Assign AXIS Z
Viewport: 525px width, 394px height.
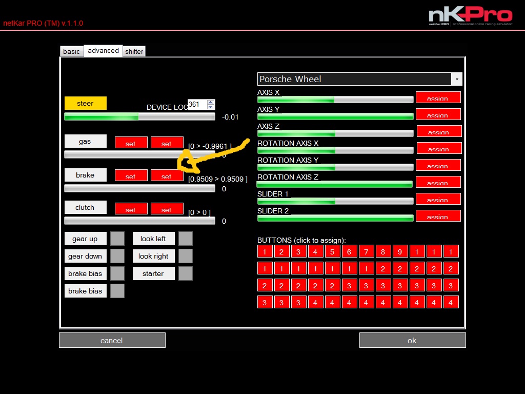pyautogui.click(x=439, y=131)
